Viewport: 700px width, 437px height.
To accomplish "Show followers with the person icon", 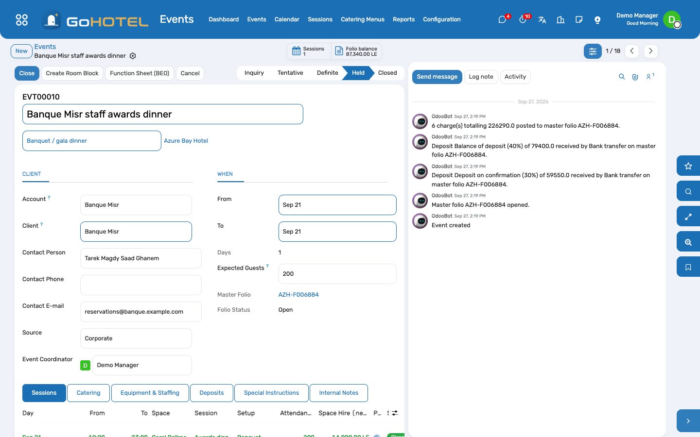I will point(650,76).
